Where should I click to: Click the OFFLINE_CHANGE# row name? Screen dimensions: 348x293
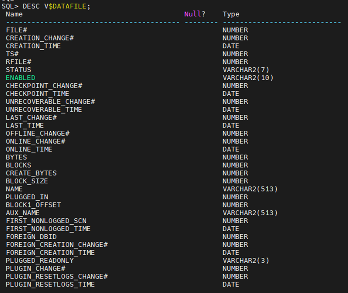(38, 134)
